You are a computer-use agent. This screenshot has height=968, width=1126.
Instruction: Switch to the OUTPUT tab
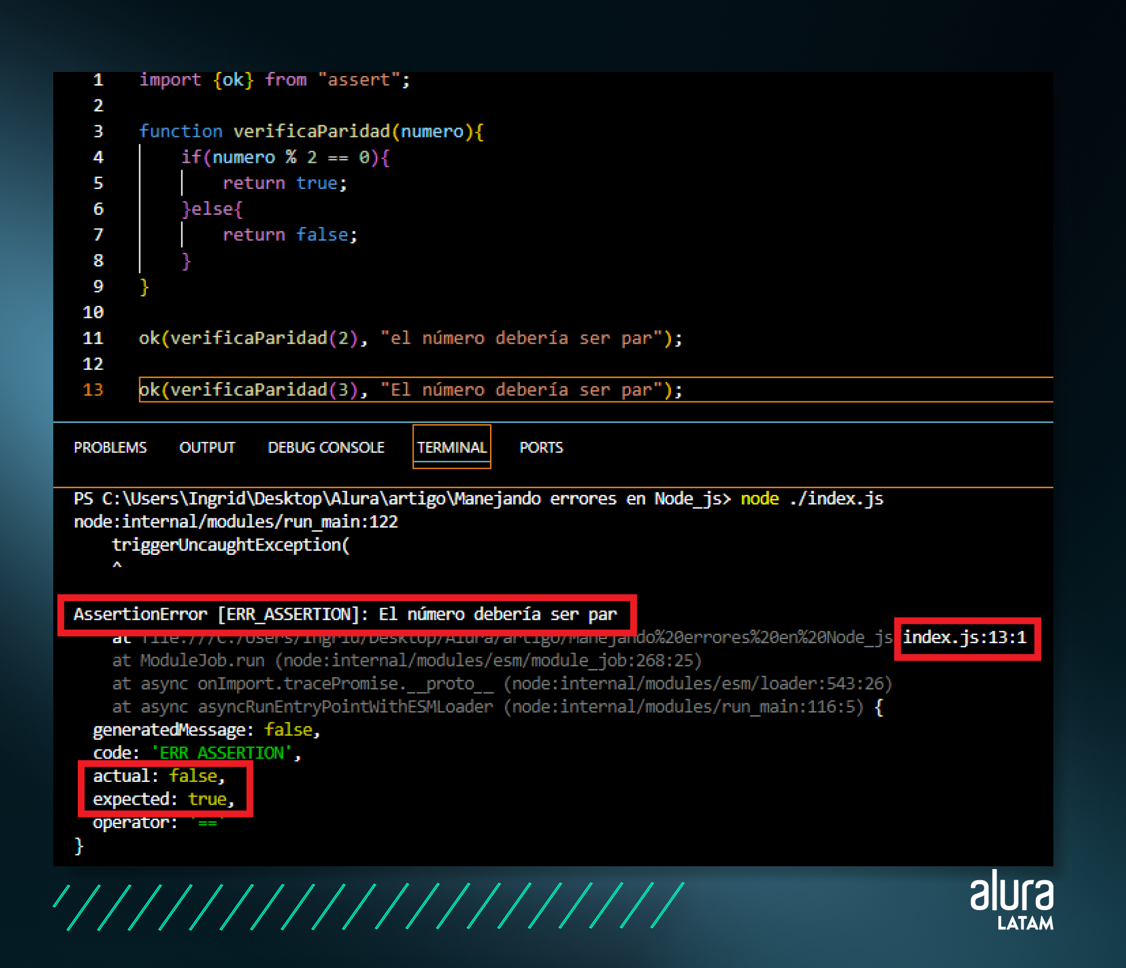pos(207,448)
